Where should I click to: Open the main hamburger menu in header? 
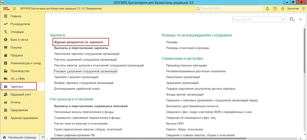point(14,9)
